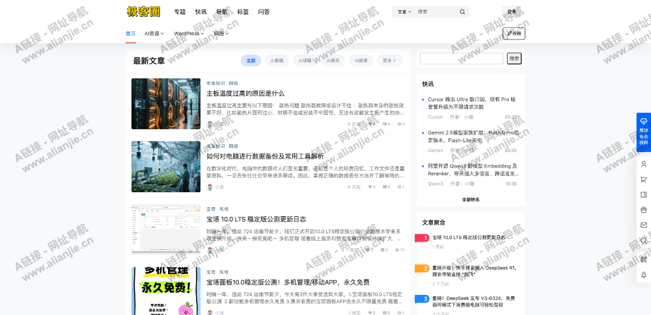651x315 pixels.
Task: Click the sidebar 搜索 button
Action: [x=514, y=58]
